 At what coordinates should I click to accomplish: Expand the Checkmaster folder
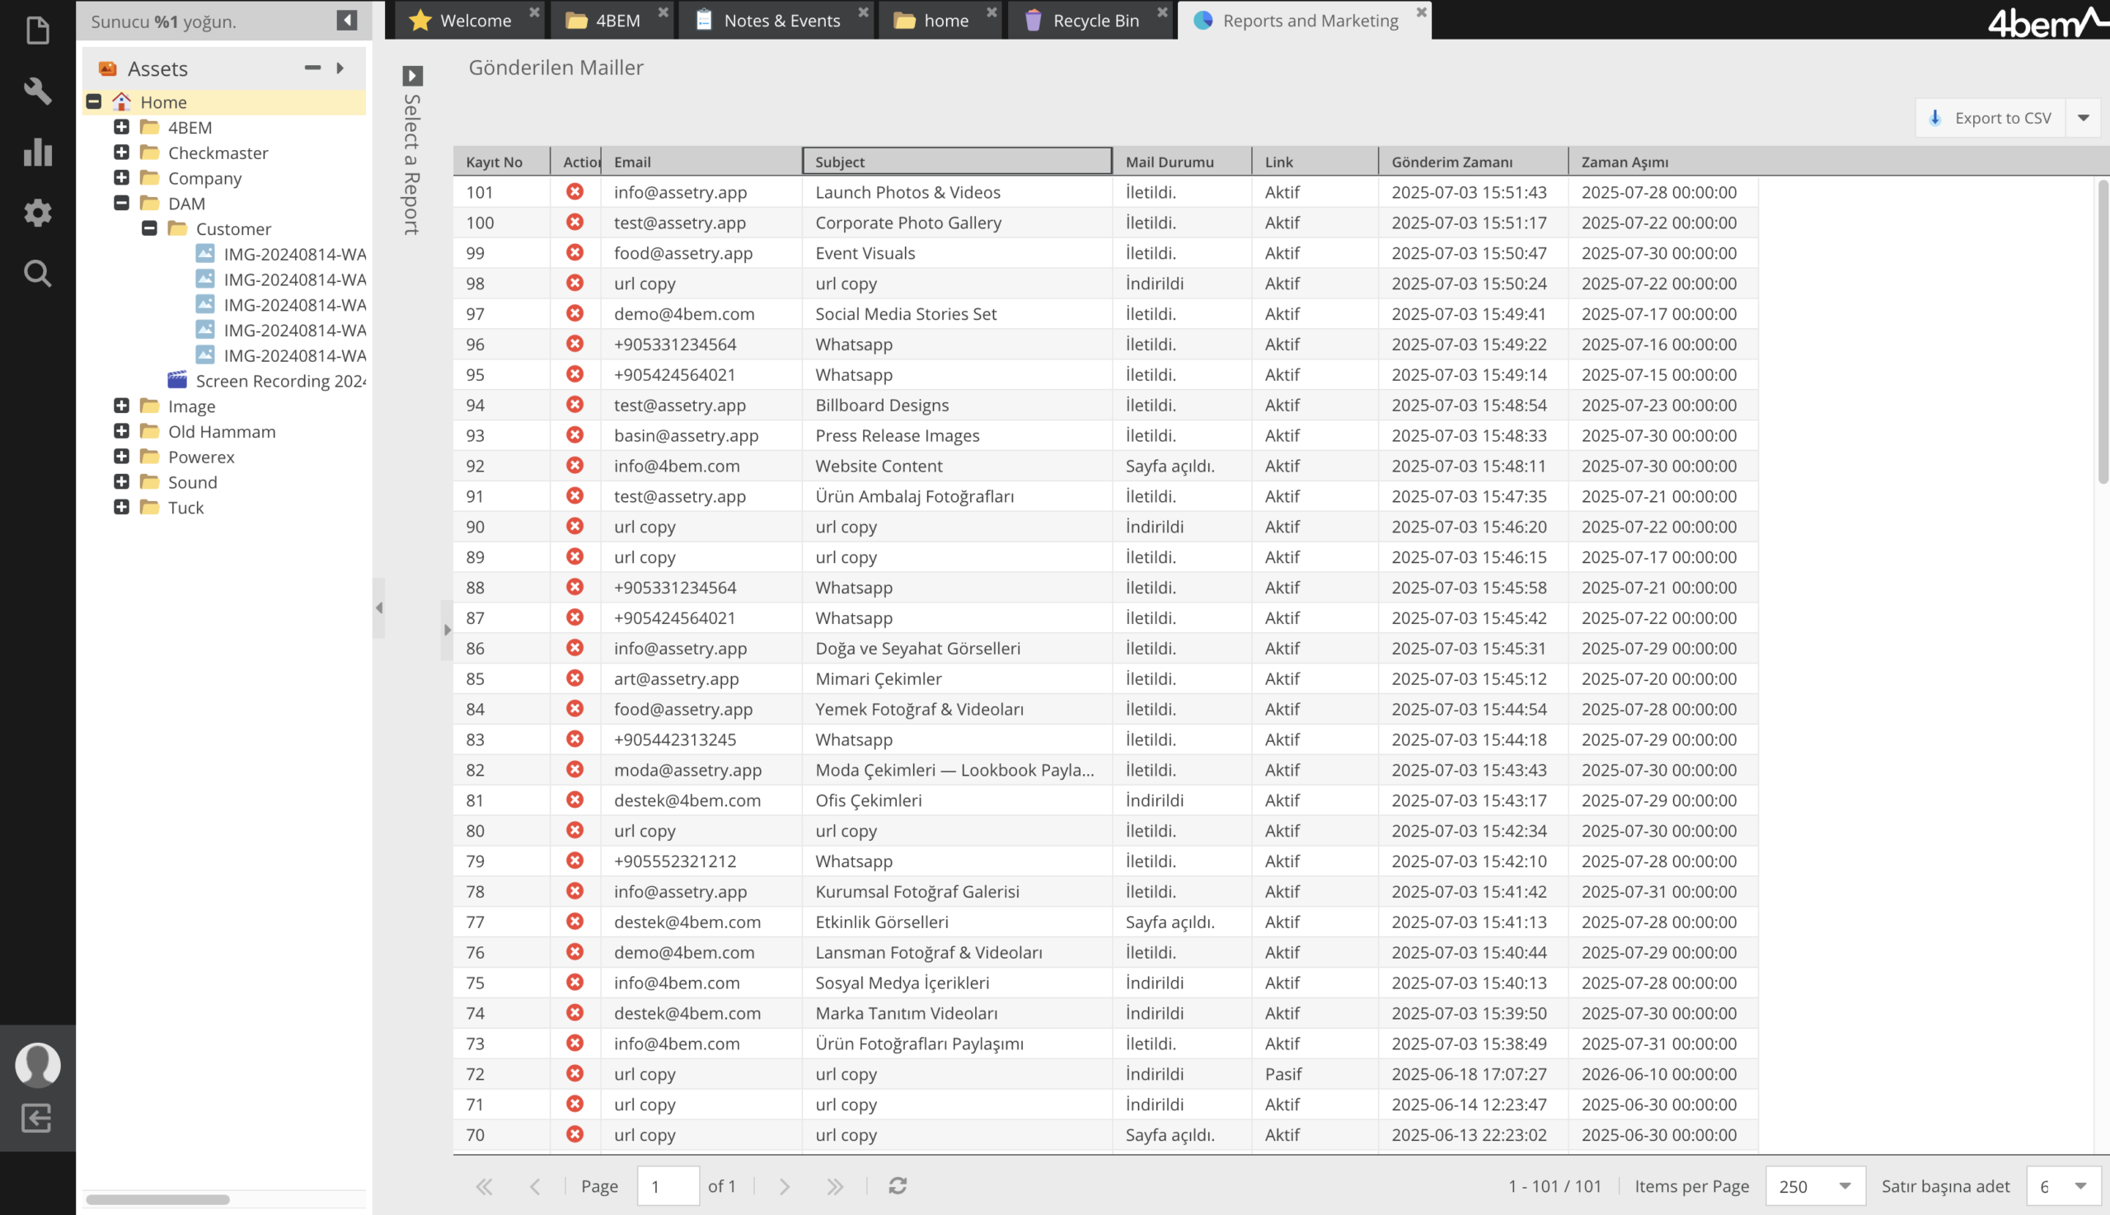point(122,152)
